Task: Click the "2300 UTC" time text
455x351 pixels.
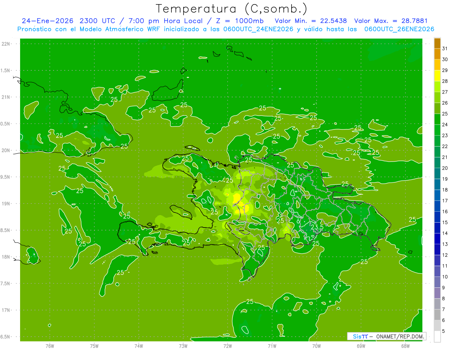Action: [97, 21]
